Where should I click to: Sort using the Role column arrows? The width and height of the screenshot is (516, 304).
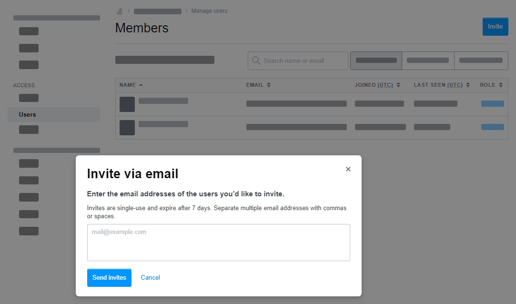[x=501, y=85]
